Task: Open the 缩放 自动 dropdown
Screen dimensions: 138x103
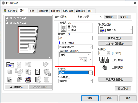Action: tap(75, 55)
